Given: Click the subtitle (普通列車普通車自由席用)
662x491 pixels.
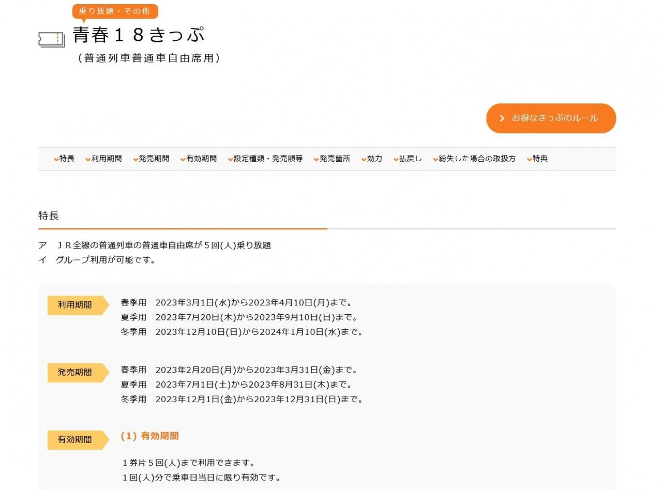Looking at the screenshot, I should pyautogui.click(x=149, y=58).
